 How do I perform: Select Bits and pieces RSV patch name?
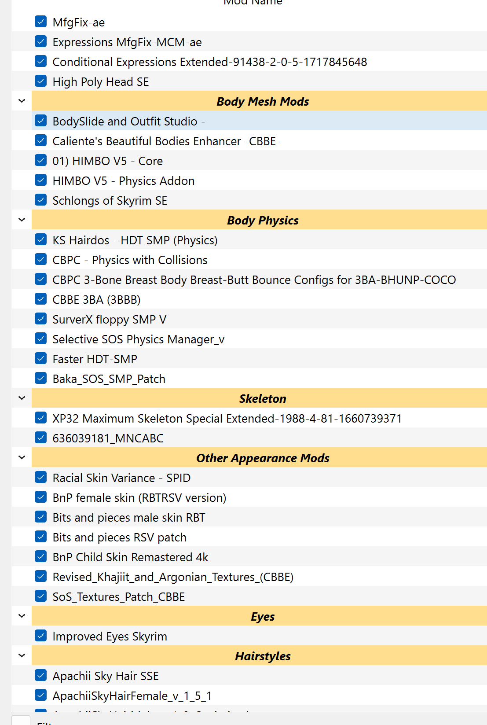click(119, 537)
